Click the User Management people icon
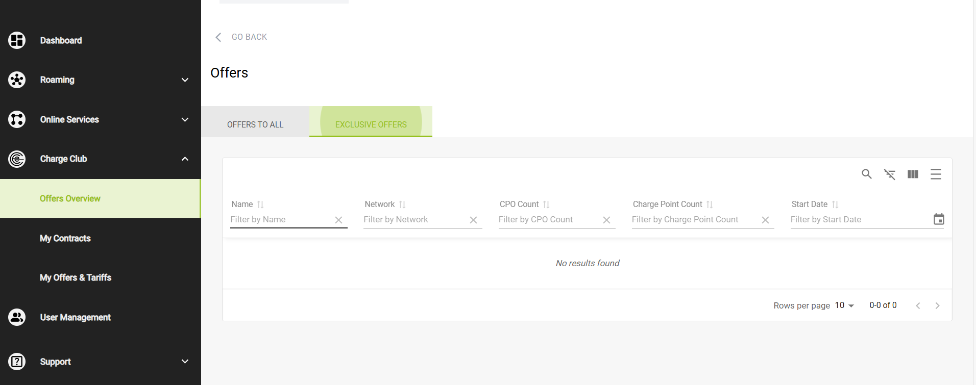The height and width of the screenshot is (385, 976). 17,317
